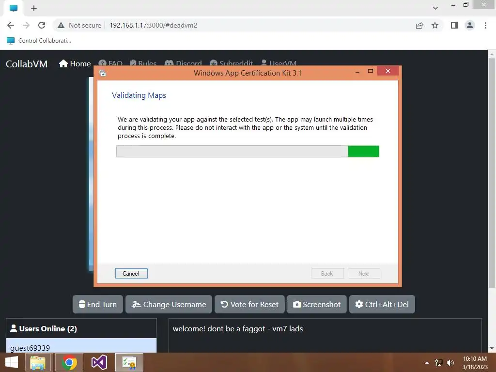Go to CollabVM Home link
496x372 pixels.
point(75,64)
